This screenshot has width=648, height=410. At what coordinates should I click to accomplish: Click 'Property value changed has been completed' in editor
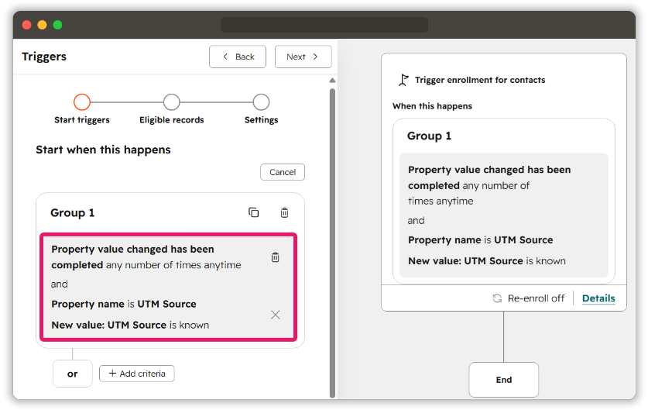coord(132,257)
